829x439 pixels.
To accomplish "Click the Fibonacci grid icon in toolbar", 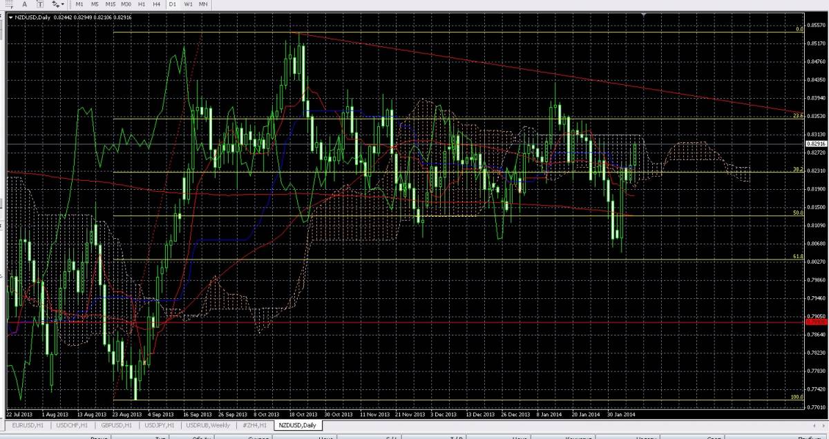I will [8, 4].
